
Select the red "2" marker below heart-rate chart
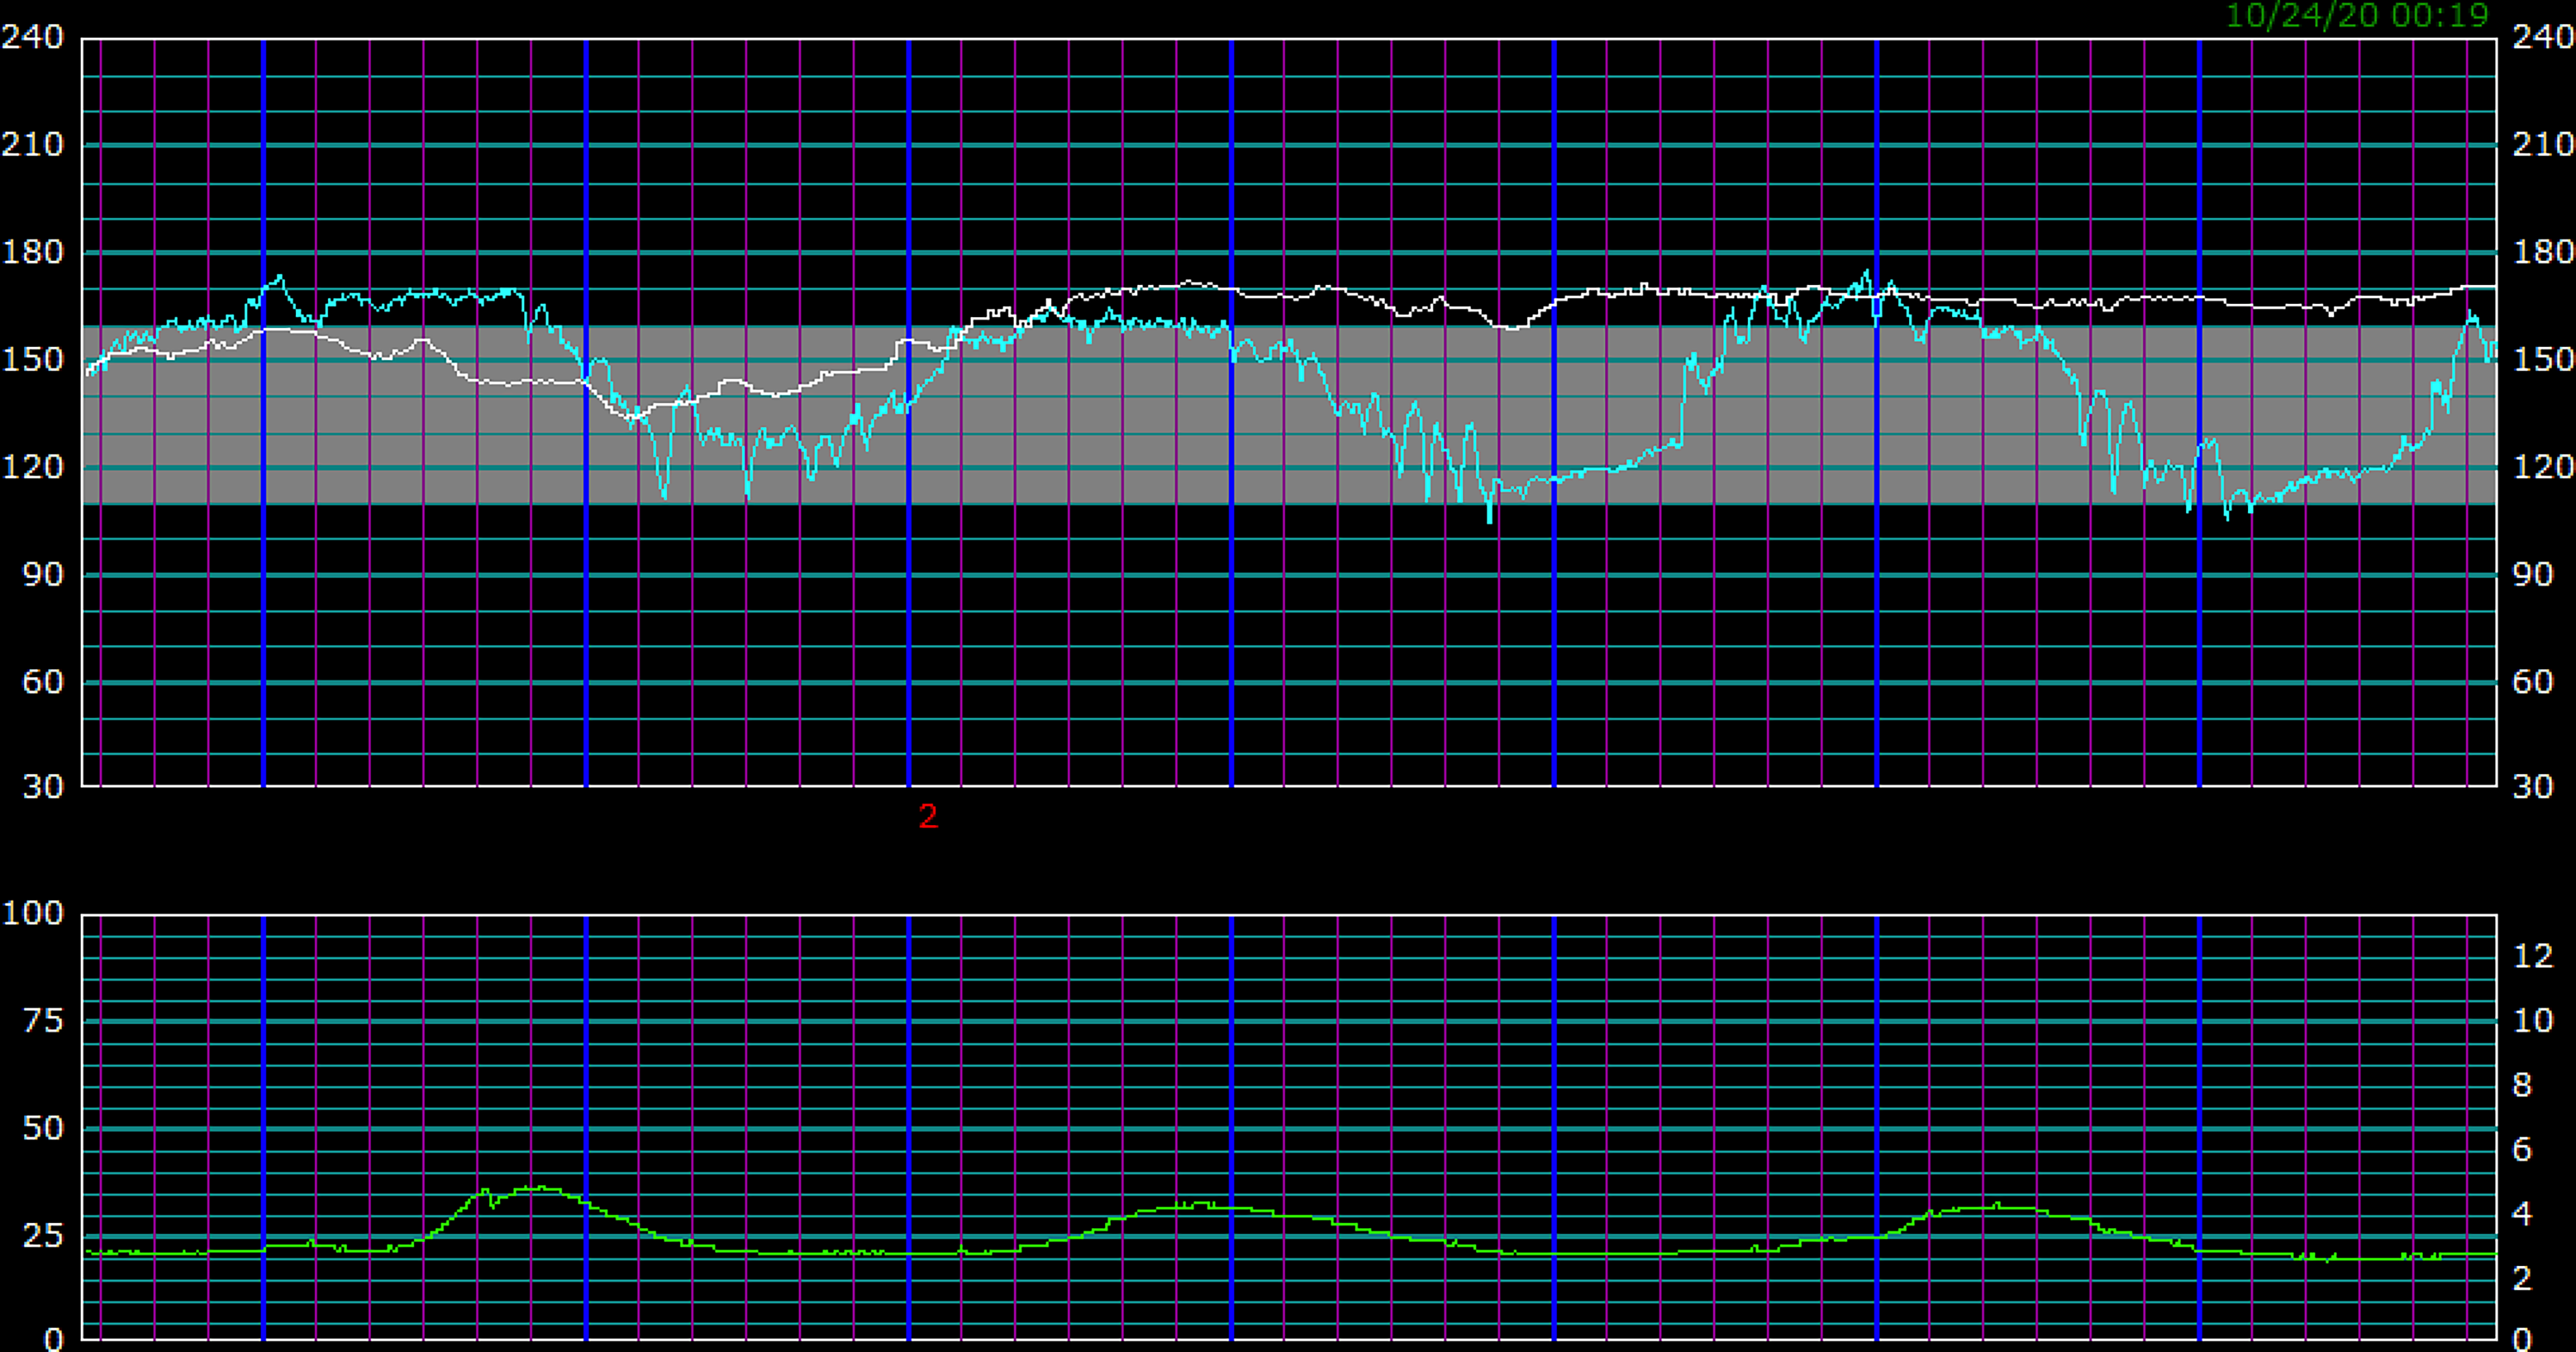pyautogui.click(x=928, y=817)
